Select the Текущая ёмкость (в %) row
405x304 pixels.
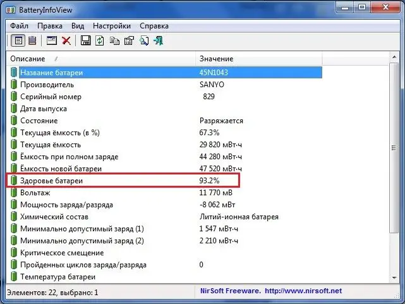click(x=166, y=133)
